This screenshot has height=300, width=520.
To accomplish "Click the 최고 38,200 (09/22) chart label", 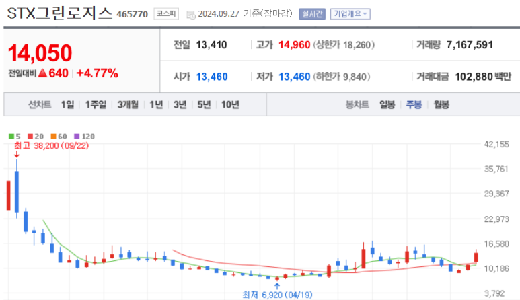I will [x=51, y=146].
